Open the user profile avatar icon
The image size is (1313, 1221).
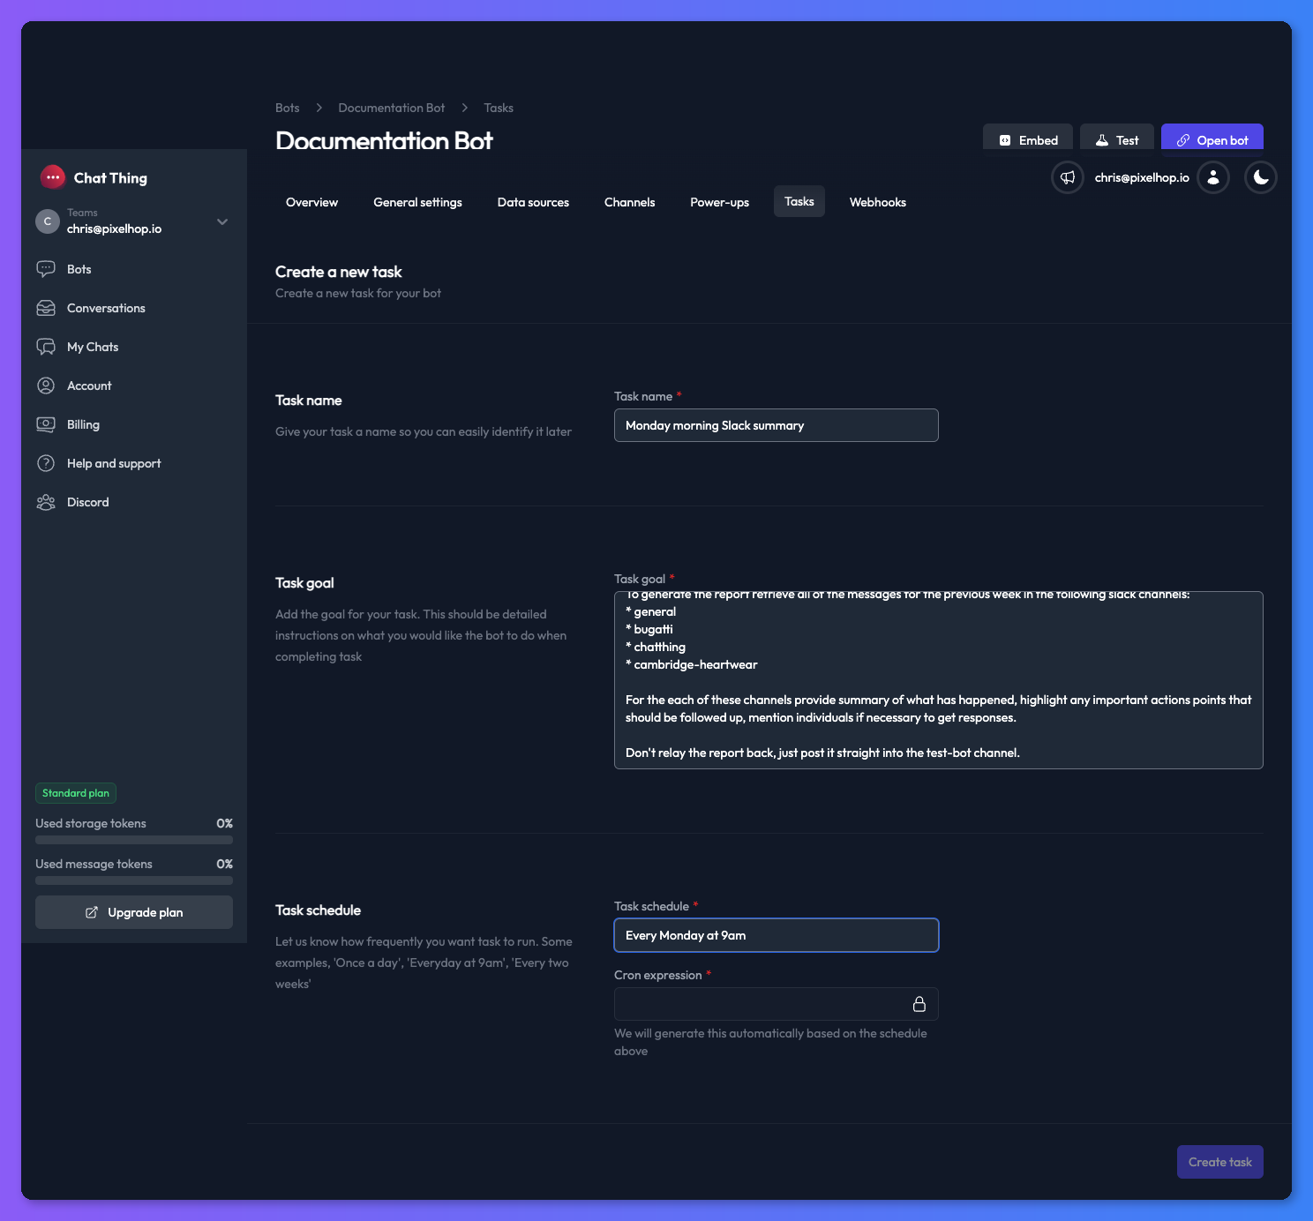(1213, 177)
